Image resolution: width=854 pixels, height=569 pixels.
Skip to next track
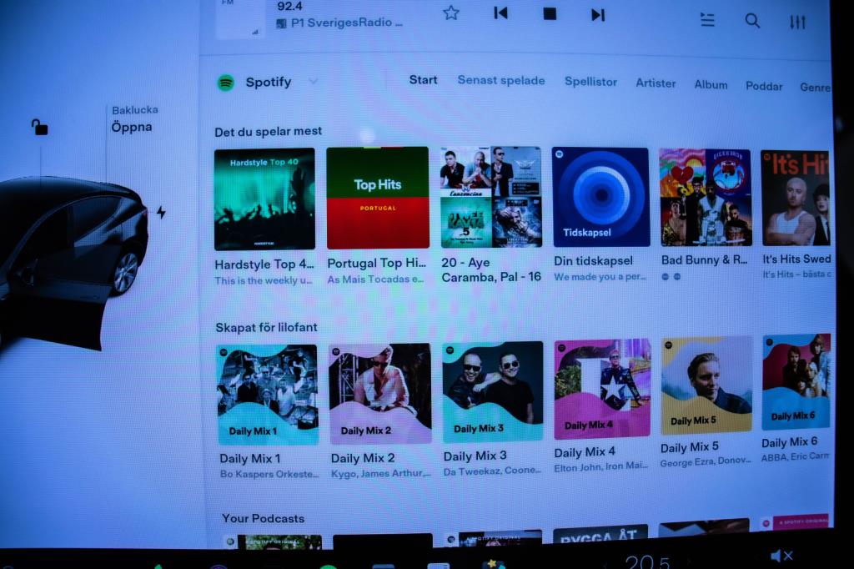tap(598, 15)
